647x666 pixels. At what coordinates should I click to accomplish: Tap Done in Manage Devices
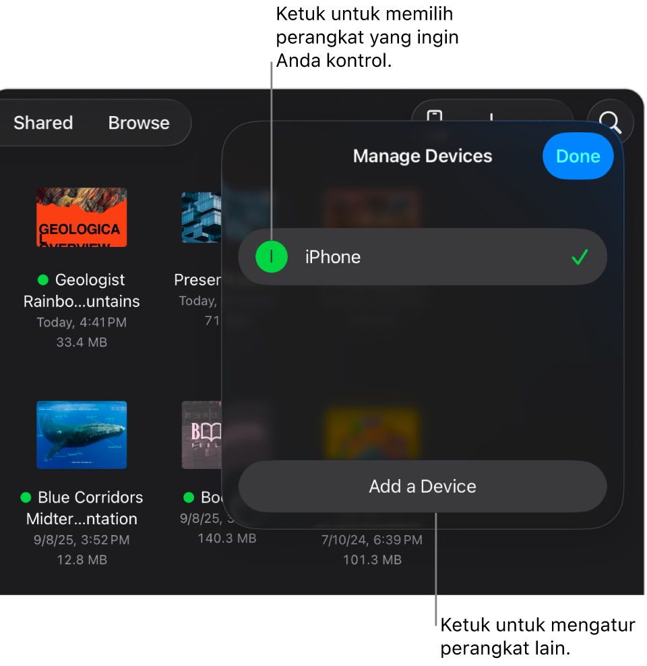coord(578,156)
